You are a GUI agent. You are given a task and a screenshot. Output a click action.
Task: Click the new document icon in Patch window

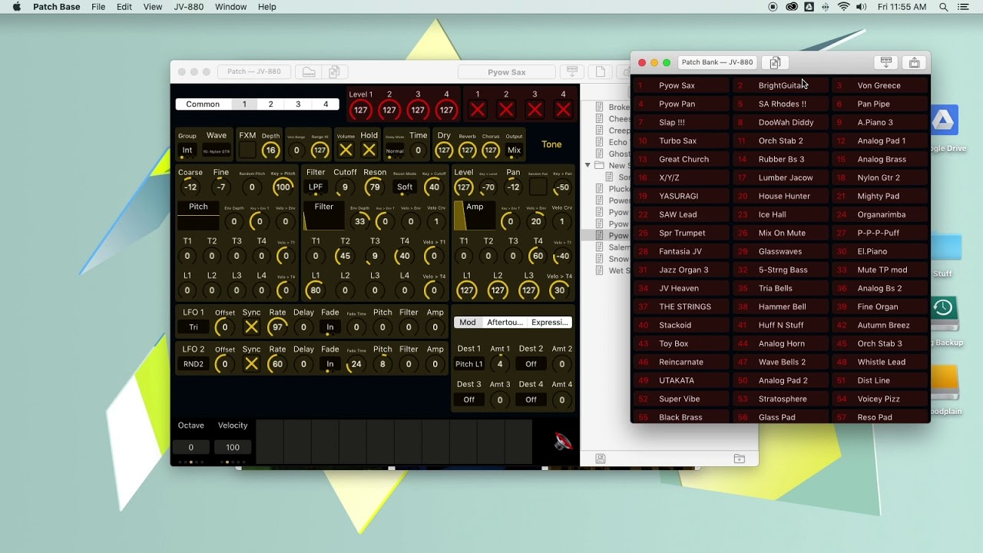pos(601,71)
